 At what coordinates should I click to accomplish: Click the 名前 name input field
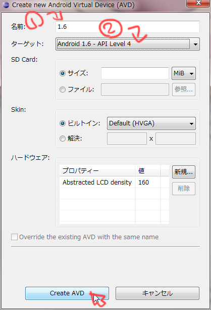pos(128,27)
